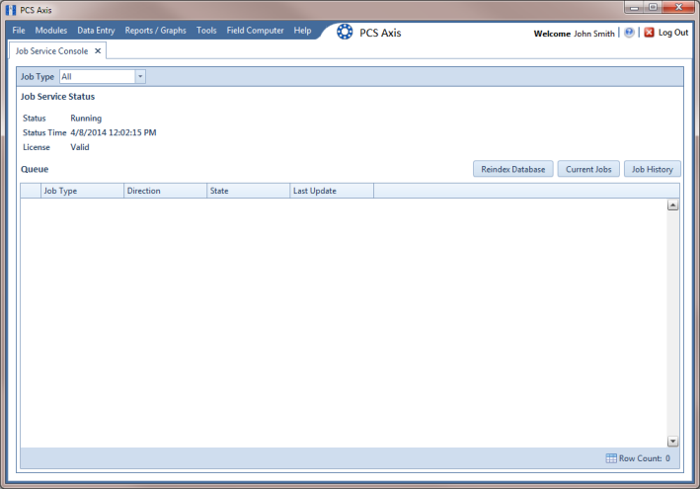Open the Field Computer menu
This screenshot has width=700, height=489.
tap(255, 31)
